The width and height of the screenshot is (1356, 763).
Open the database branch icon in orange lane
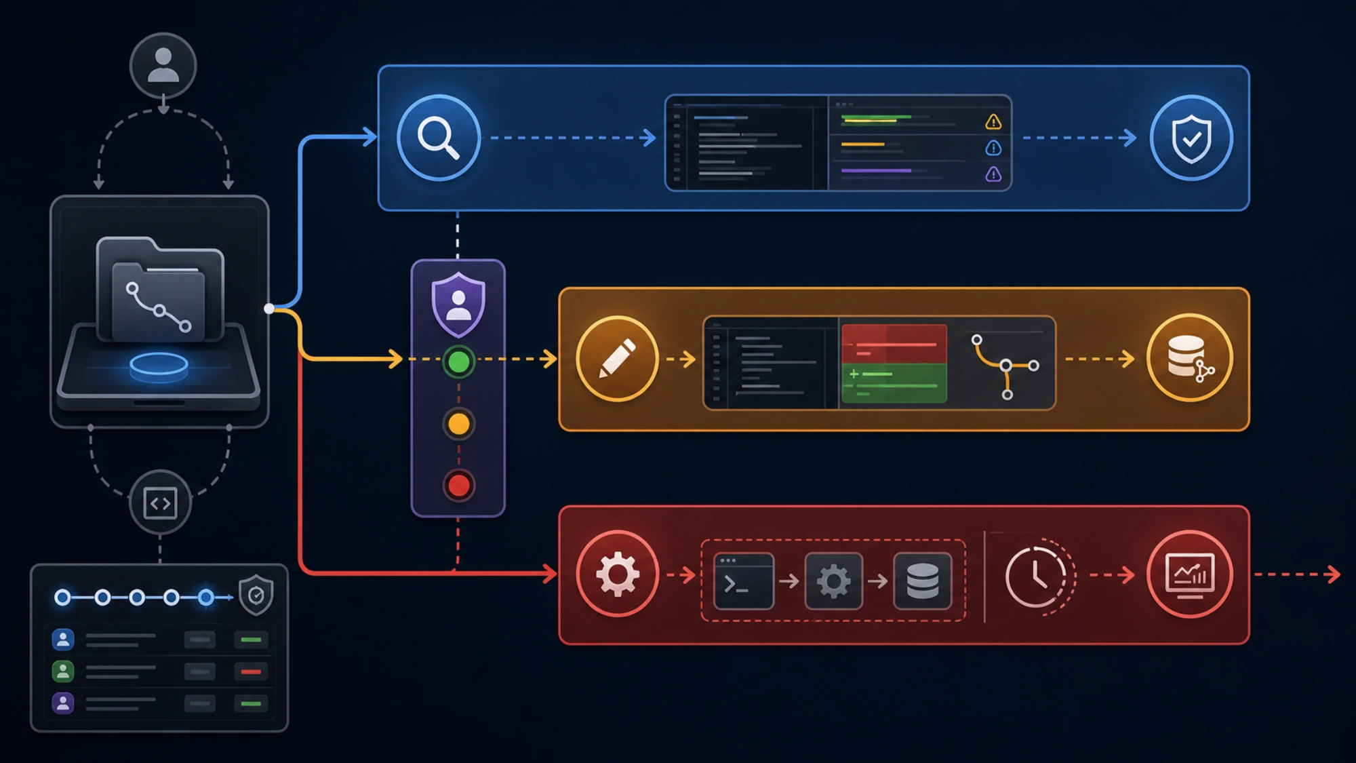pos(1190,358)
